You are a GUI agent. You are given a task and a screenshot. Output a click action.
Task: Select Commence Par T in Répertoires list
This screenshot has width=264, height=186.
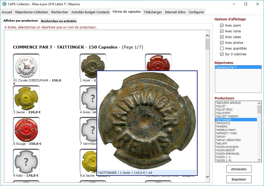pyautogui.click(x=238, y=67)
